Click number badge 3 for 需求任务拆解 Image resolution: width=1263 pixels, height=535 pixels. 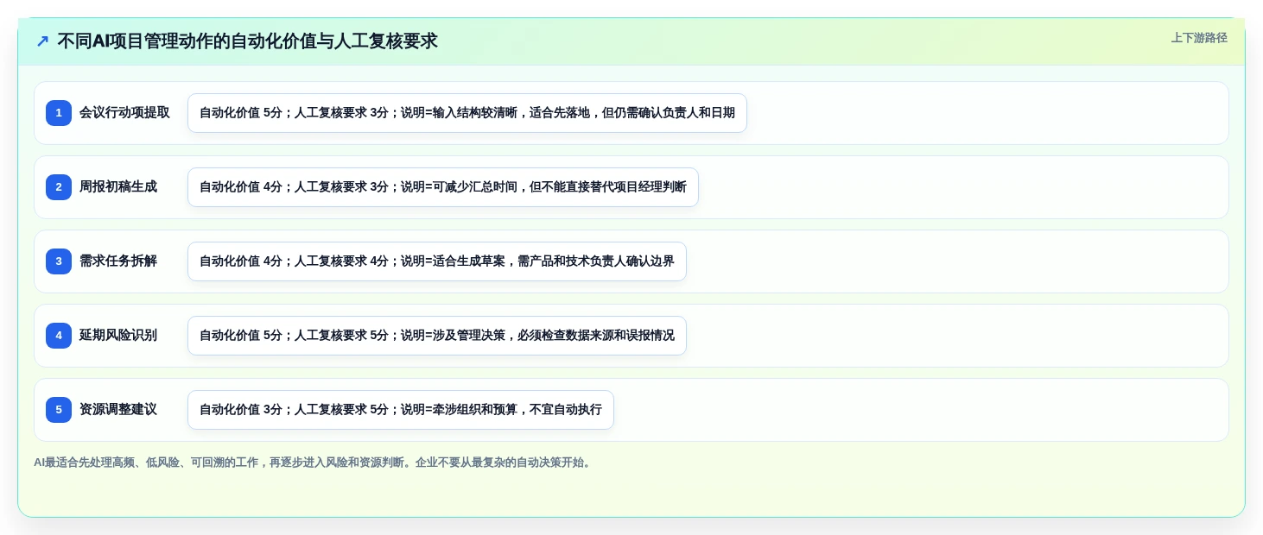(59, 261)
